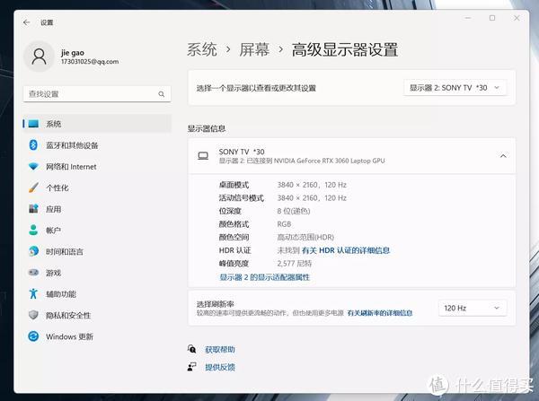Click the 高动态范围(HDR) value
Screen dimensions: 539x401
(305, 237)
